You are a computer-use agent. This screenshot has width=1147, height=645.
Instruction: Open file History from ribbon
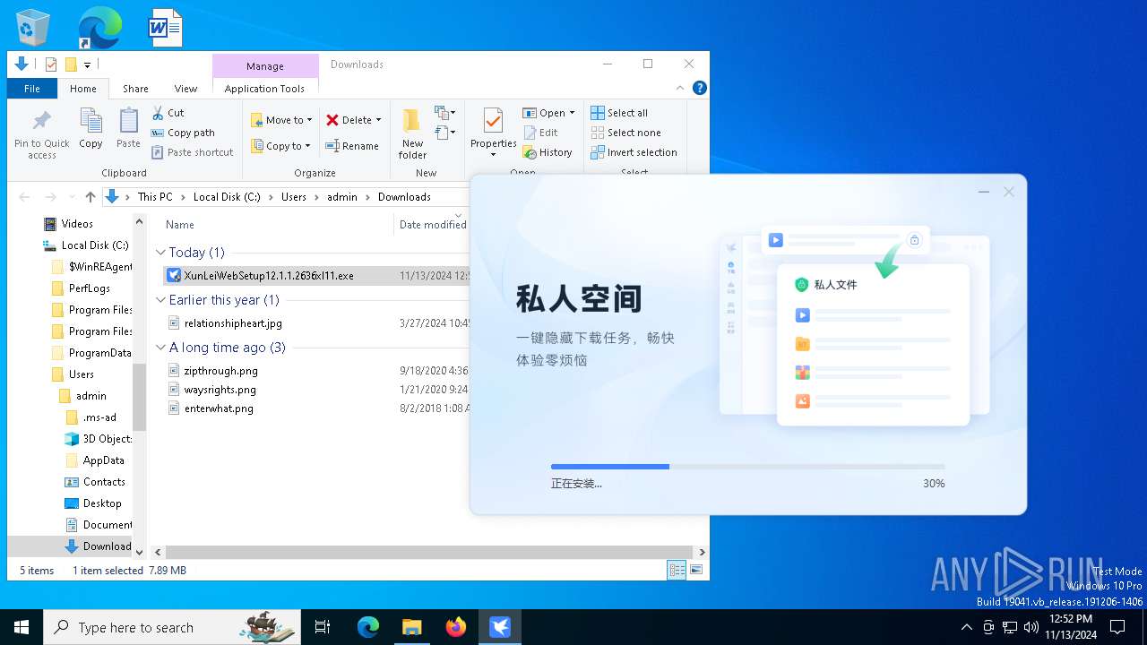(547, 152)
